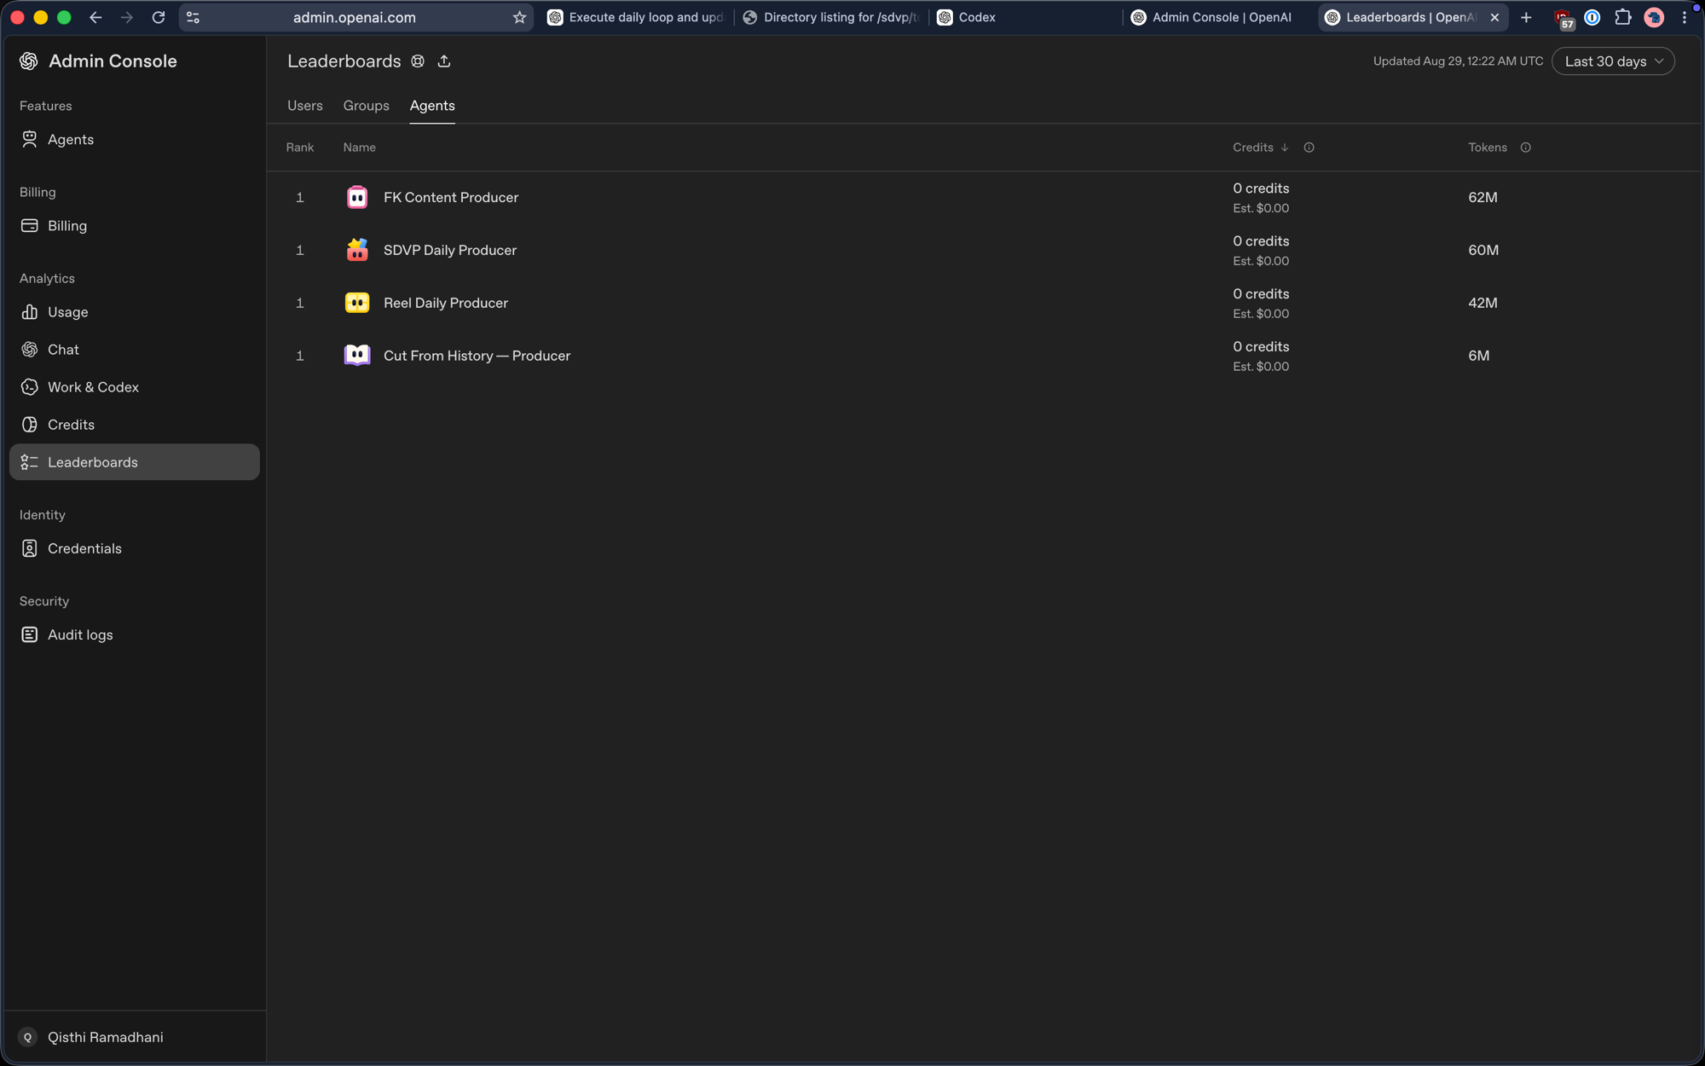Open Chat analytics in sidebar

[134, 350]
